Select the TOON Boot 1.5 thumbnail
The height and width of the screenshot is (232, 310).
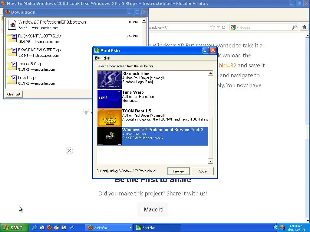(x=110, y=118)
